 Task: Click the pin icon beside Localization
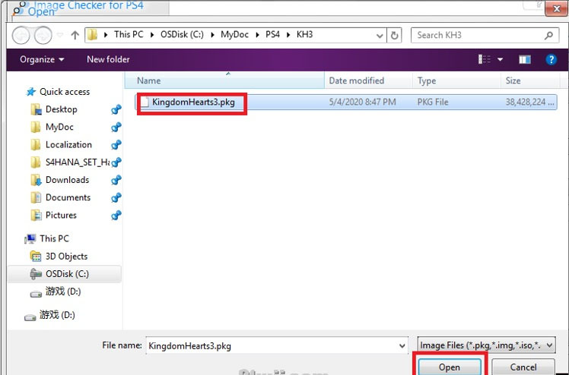(116, 145)
